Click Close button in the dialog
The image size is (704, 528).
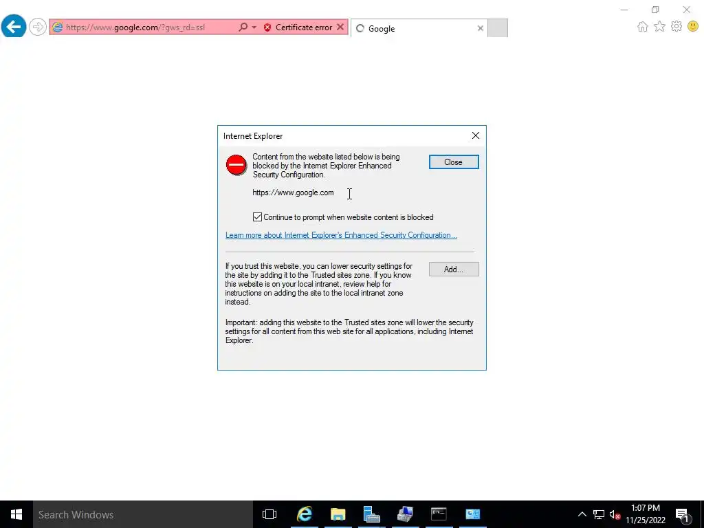click(x=454, y=162)
